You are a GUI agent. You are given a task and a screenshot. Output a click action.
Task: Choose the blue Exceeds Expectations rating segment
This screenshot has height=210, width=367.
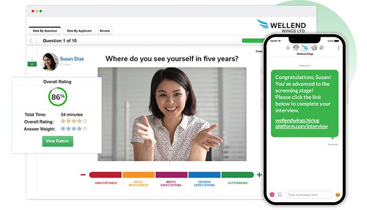(204, 175)
